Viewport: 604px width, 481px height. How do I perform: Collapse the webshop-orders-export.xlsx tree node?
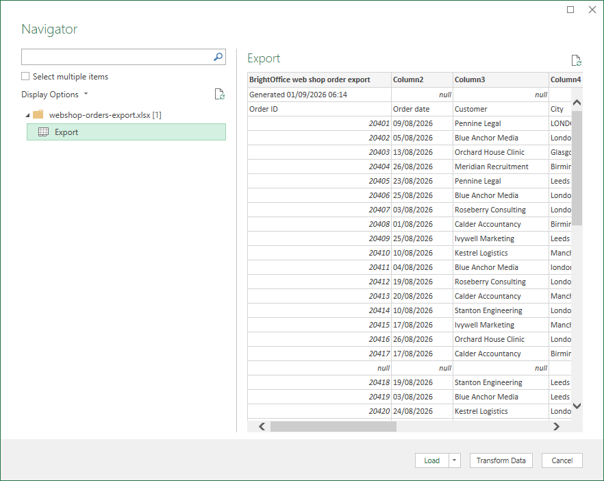pyautogui.click(x=27, y=115)
